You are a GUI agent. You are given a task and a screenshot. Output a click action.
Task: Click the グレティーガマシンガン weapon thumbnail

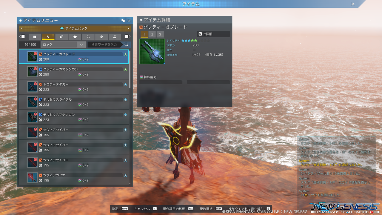pos(32,72)
